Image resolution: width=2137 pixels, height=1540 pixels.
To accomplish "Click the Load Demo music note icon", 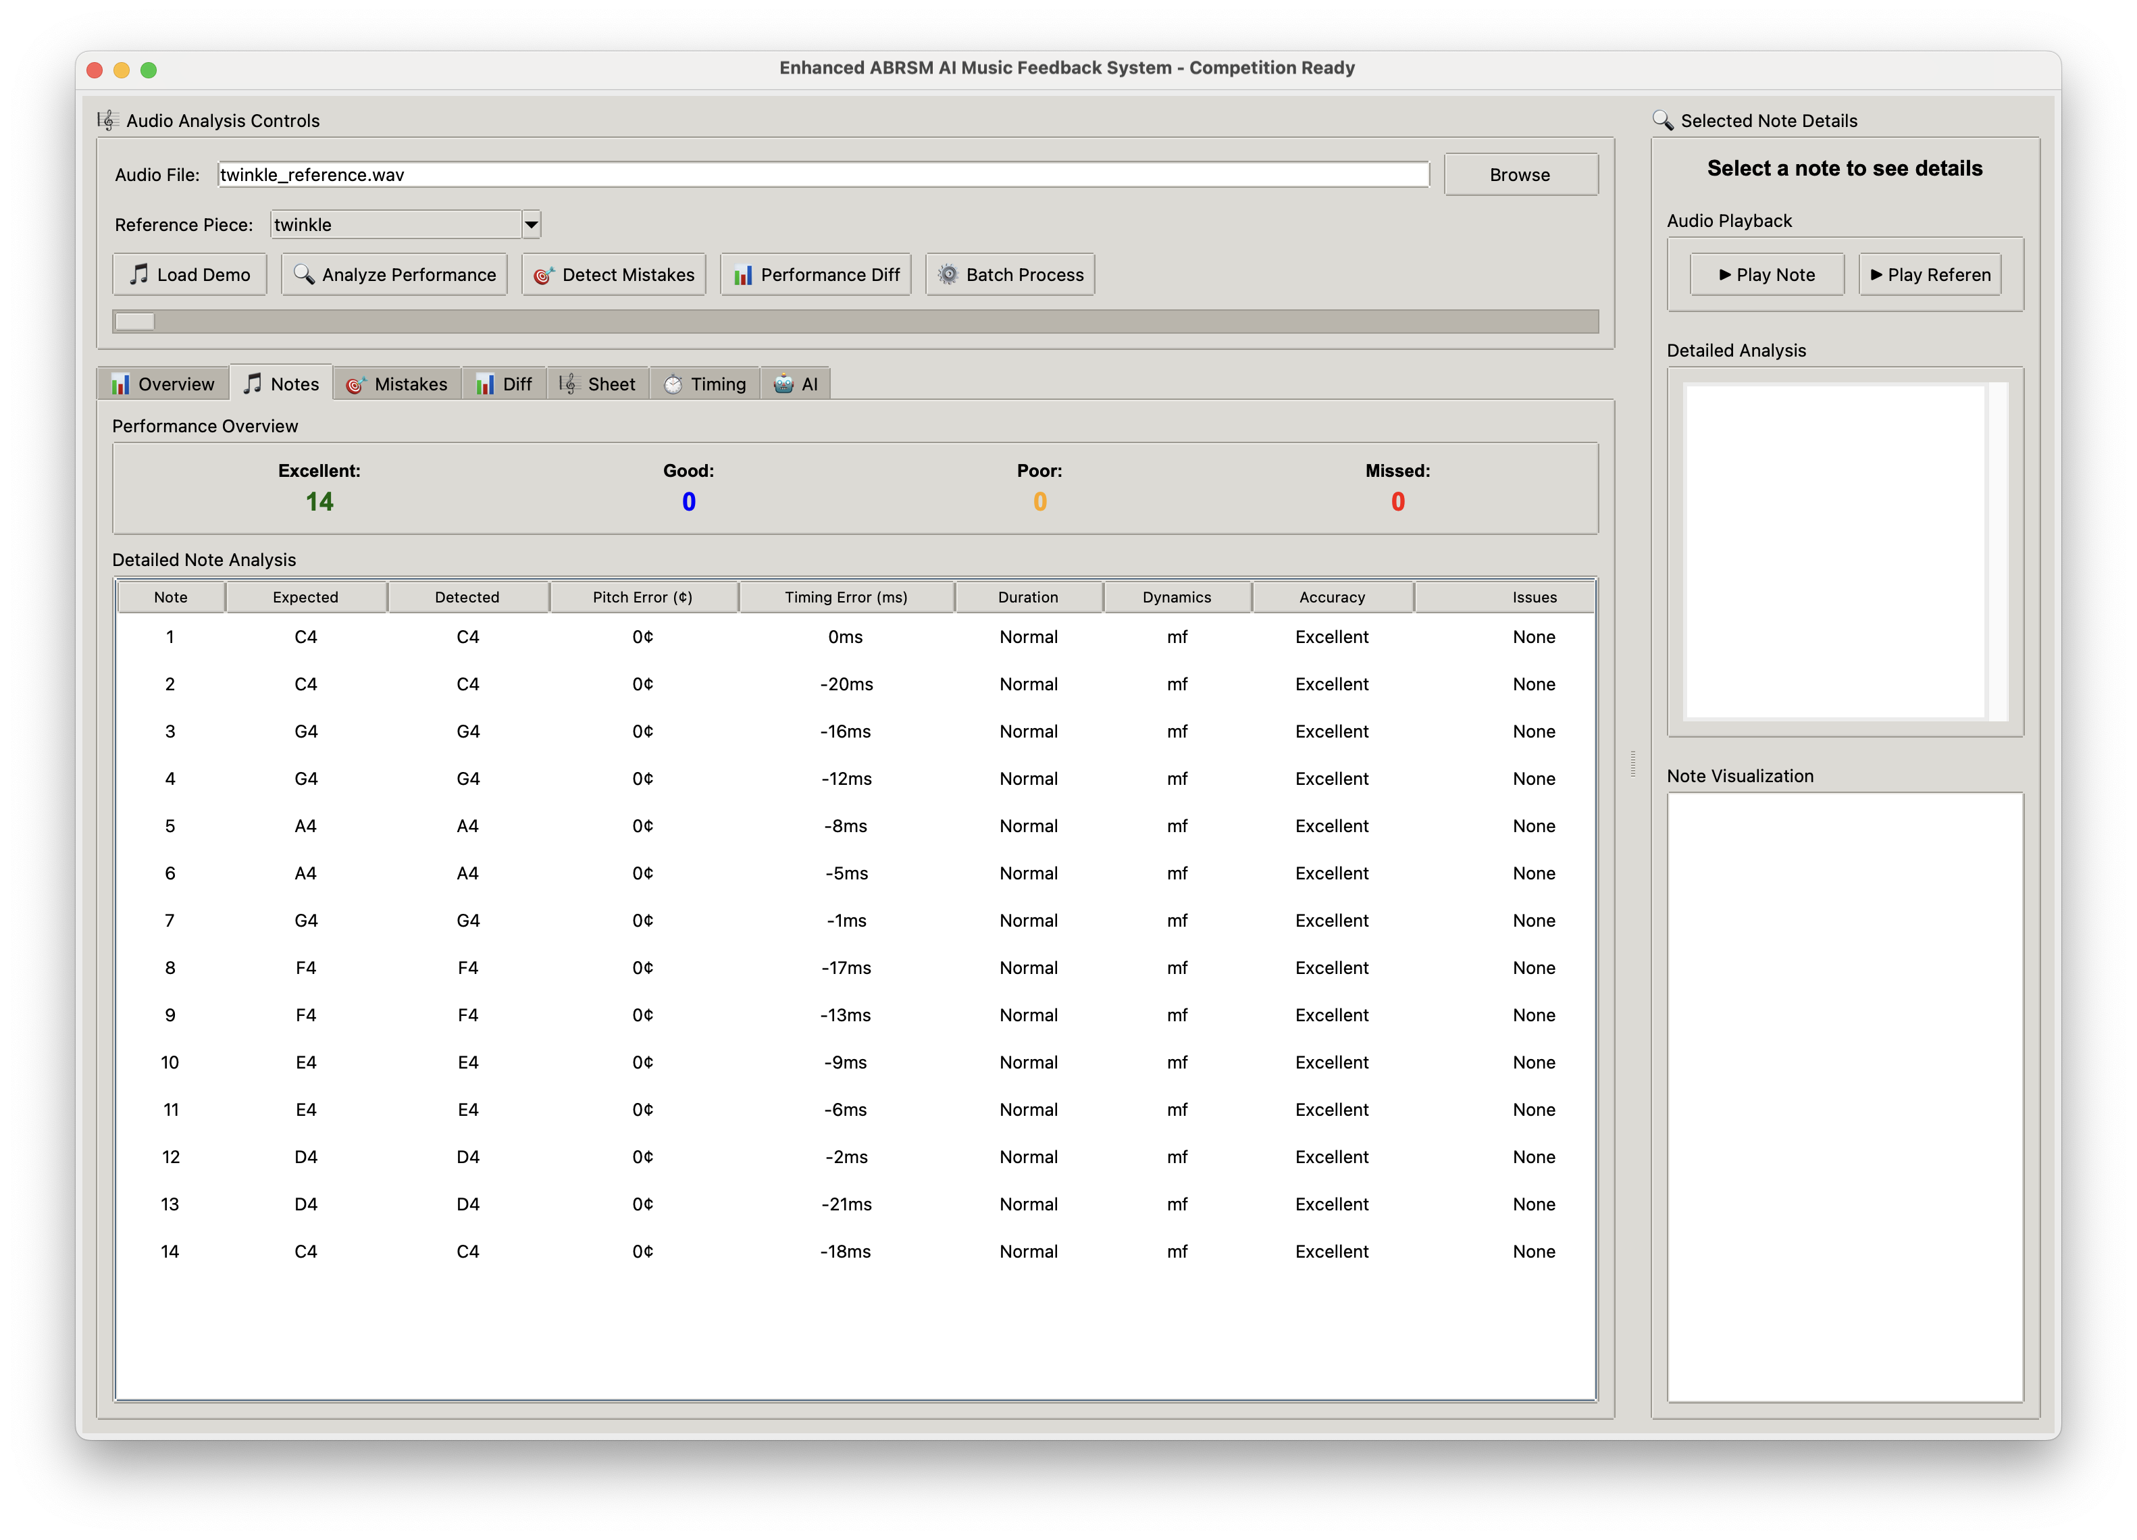I will coord(138,274).
